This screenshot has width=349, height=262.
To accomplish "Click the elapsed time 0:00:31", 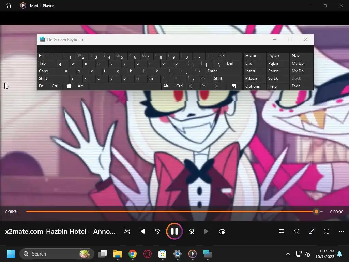I will pos(12,212).
